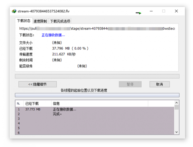
Task: Click the main download progress bar
Action: (x=97, y=76)
